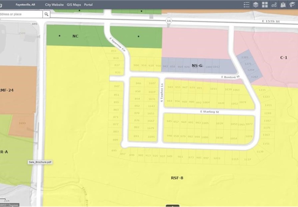Click the Add Data map icon
The width and height of the screenshot is (298, 207).
[x=283, y=4]
